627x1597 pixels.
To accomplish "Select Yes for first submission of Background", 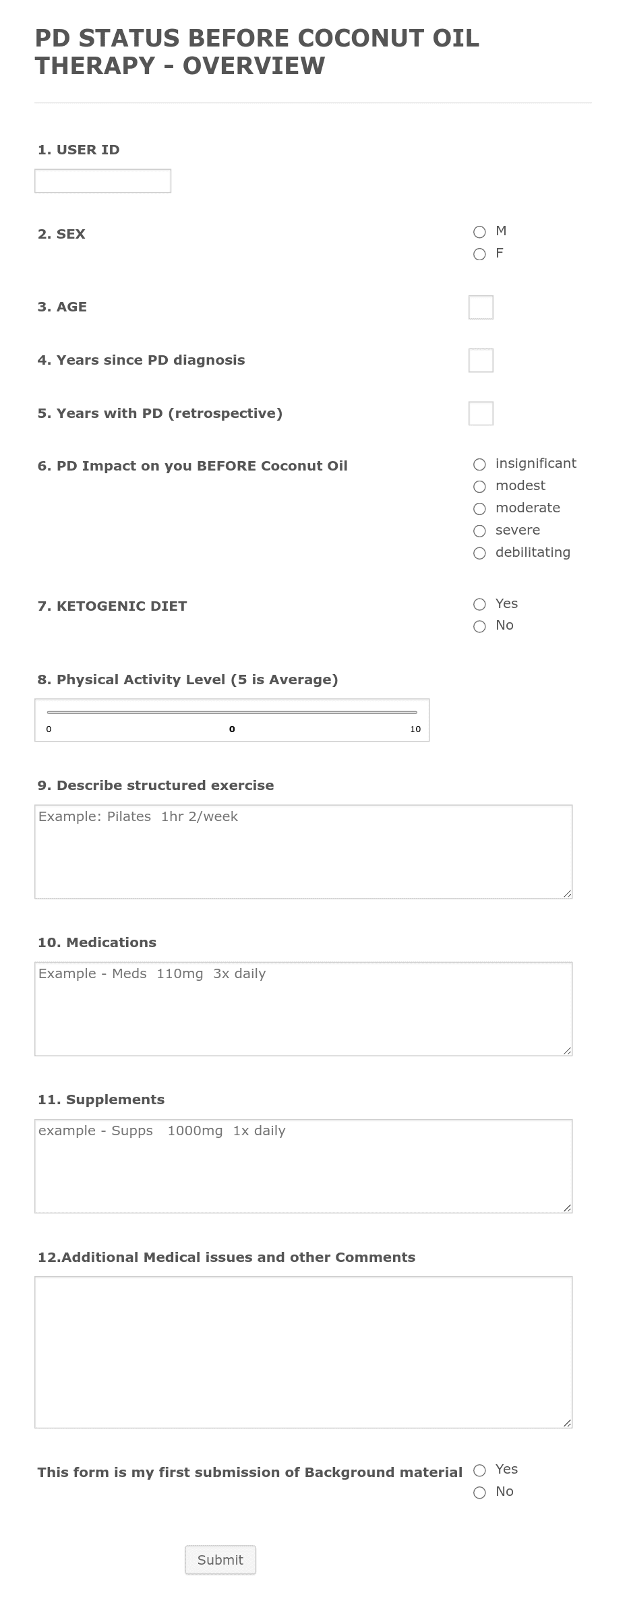I will (x=479, y=1470).
